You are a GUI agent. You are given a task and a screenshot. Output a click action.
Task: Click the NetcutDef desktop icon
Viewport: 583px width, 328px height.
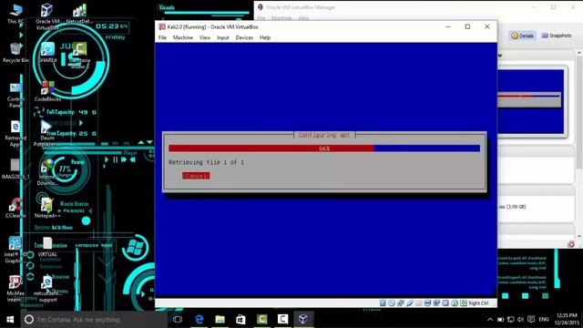coord(79,15)
